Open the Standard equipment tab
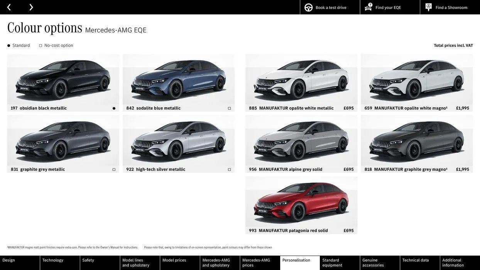480x270 pixels. 340,263
